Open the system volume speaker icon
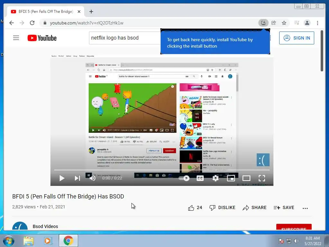This screenshot has height=247, width=329. (296, 241)
